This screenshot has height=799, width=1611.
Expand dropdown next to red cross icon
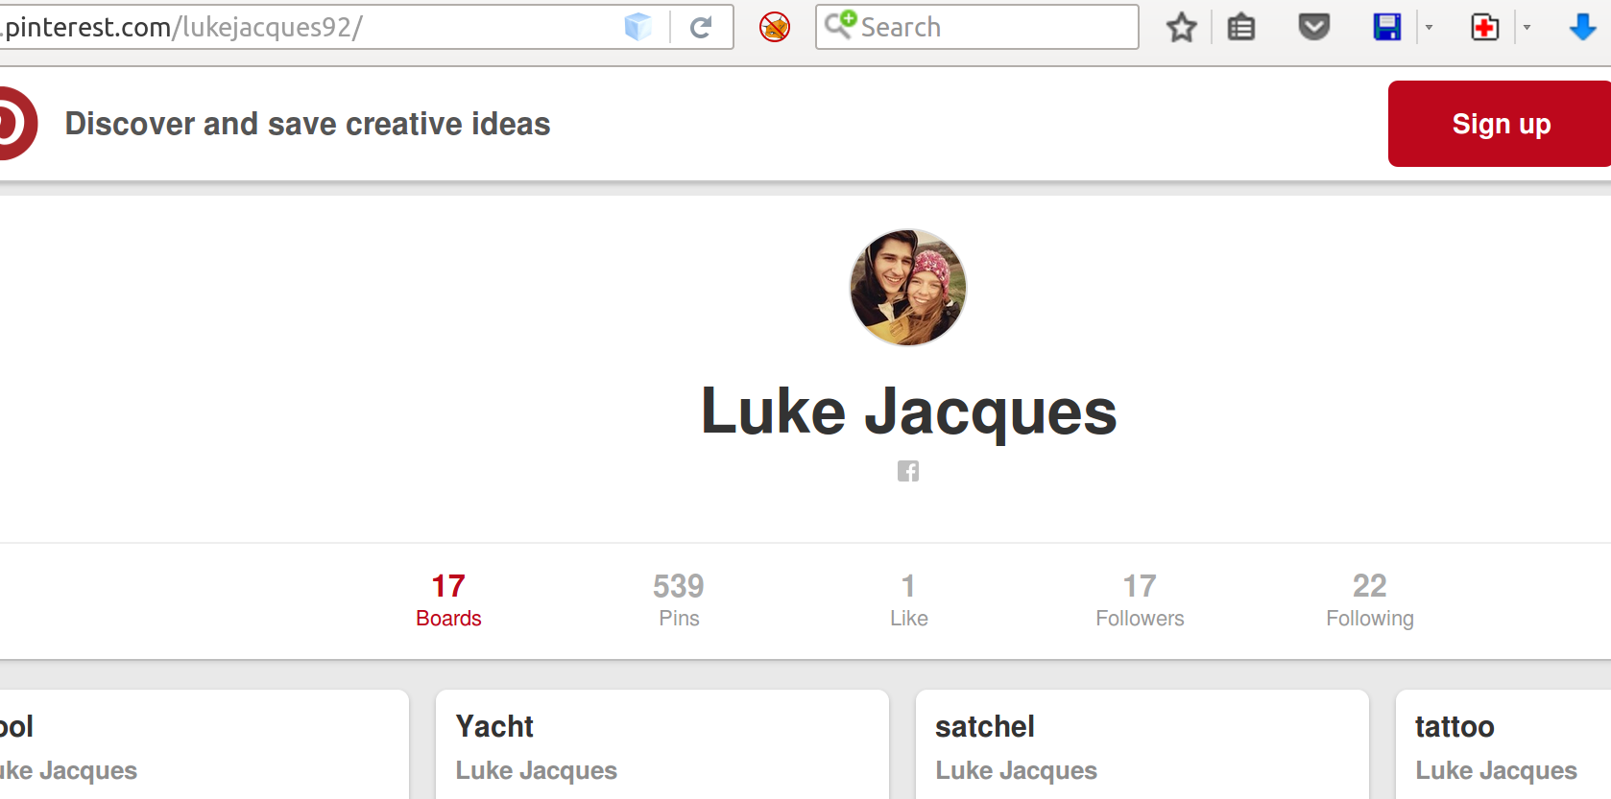pyautogui.click(x=1527, y=27)
